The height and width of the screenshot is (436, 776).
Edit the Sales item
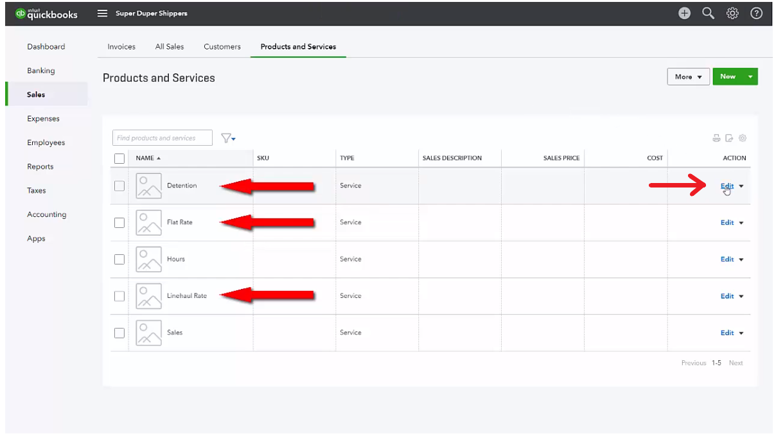click(x=727, y=333)
